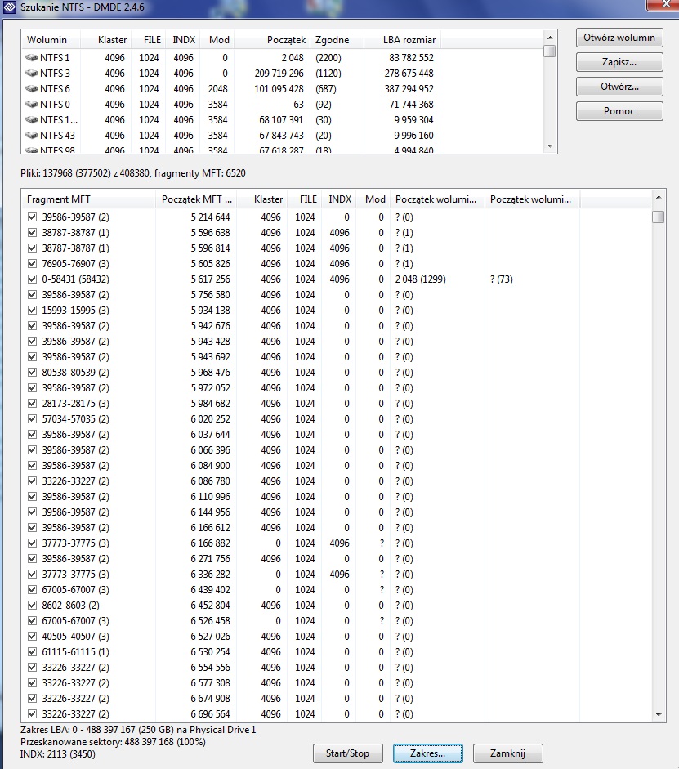This screenshot has height=769, width=679.
Task: Click the down arrow of the volume list scrollbar
Action: point(550,146)
